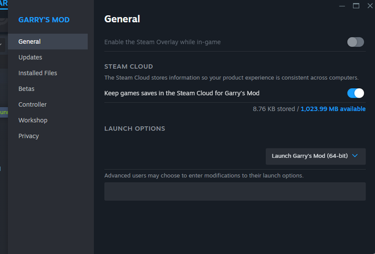Open the General settings tab
Screen dimensions: 375x254
[x=48, y=41]
